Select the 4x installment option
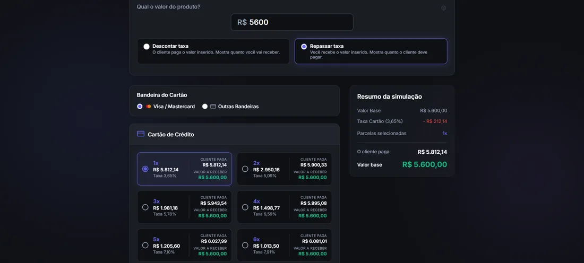The height and width of the screenshot is (263, 584). 285,207
